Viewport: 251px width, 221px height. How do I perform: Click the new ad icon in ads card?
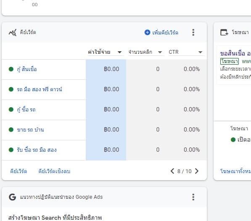[224, 32]
